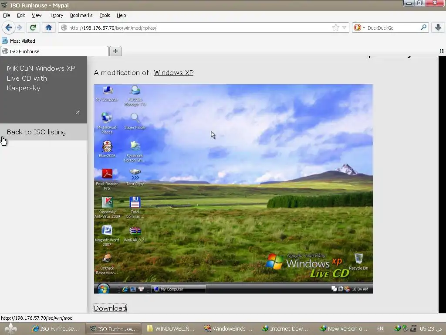Focus the address bar URL field

click(199, 27)
